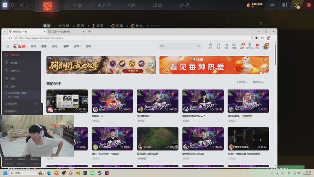The width and height of the screenshot is (314, 177).
Task: Open the Douyu user avatar
Action: pyautogui.click(x=266, y=46)
